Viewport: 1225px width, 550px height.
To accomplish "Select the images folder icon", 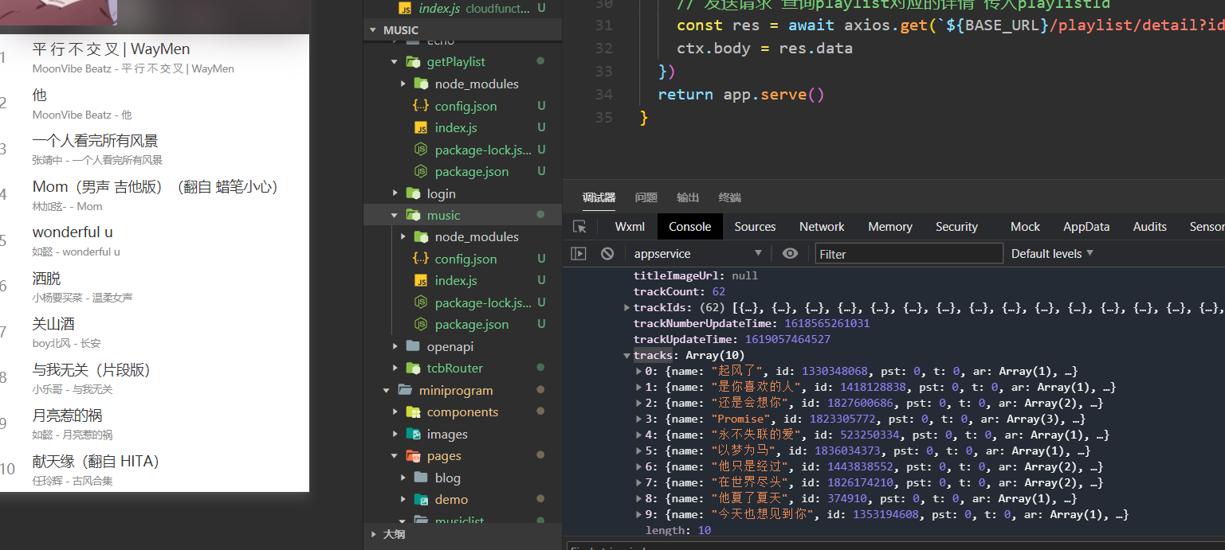I will (414, 434).
